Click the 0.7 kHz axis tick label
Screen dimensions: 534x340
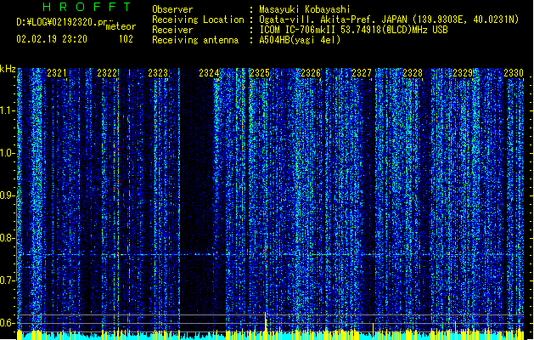point(7,280)
